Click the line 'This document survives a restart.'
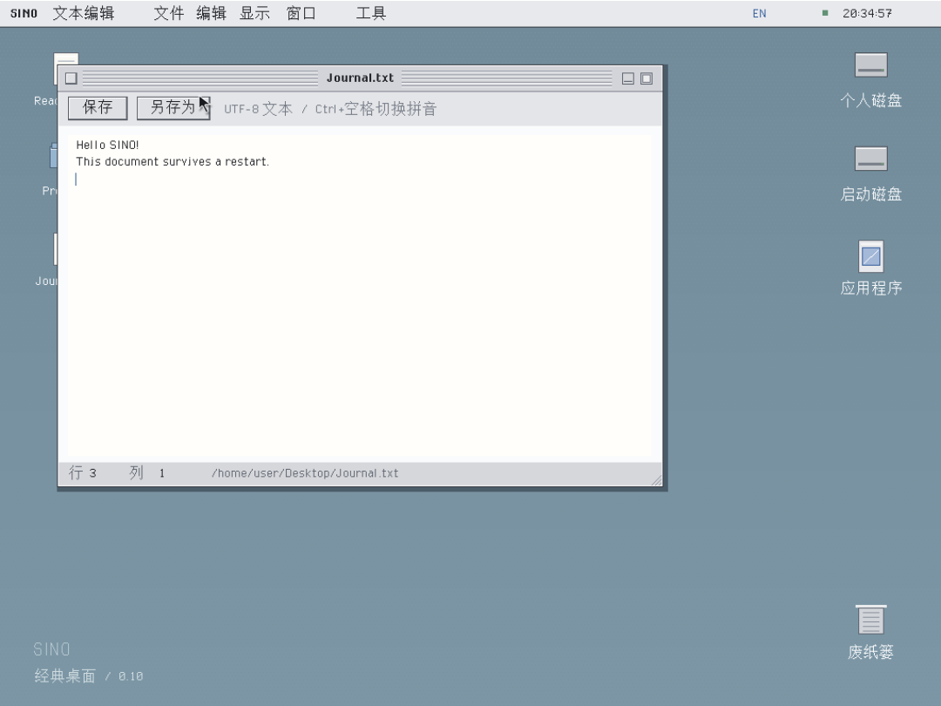Viewport: 941px width, 706px height. click(173, 161)
